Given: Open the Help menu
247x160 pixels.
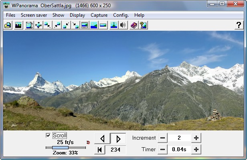Looking at the screenshot, I should (x=139, y=15).
